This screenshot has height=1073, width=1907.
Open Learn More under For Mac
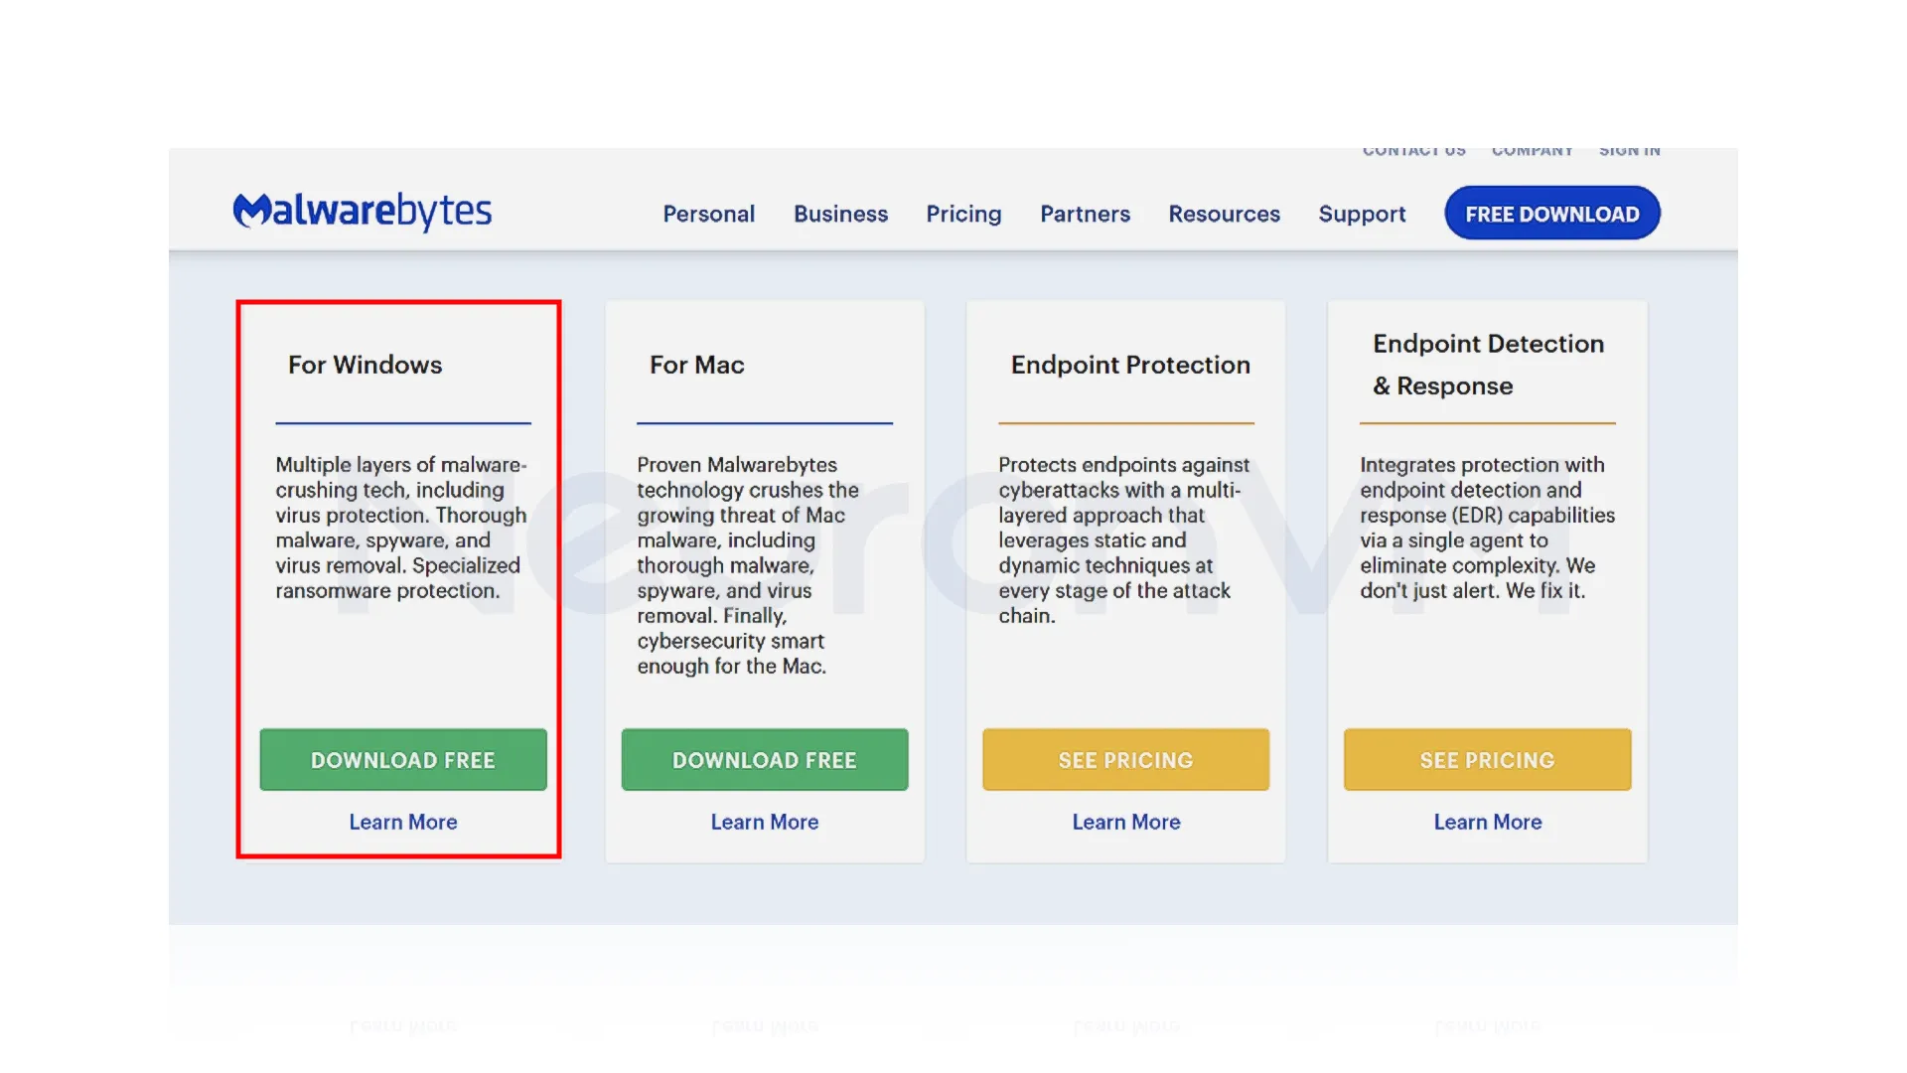pos(765,822)
